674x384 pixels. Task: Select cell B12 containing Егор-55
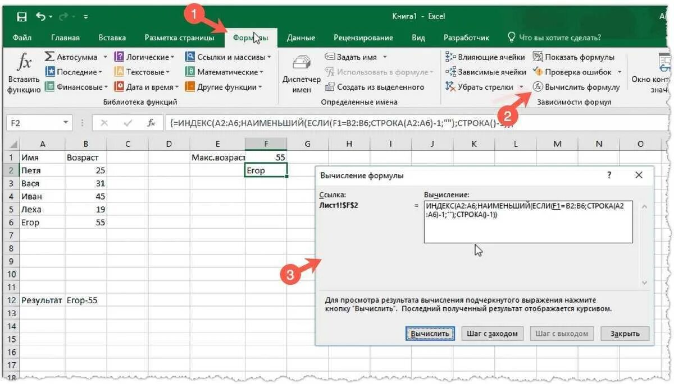(x=86, y=300)
